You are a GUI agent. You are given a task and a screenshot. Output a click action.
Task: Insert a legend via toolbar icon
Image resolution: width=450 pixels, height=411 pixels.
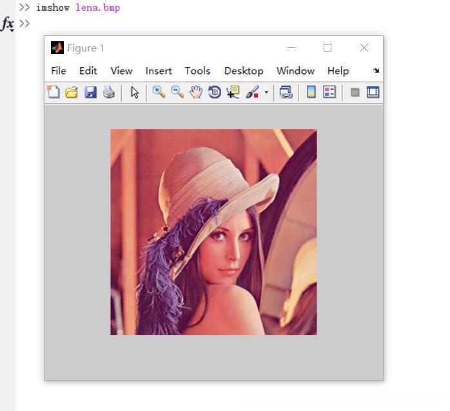(329, 92)
